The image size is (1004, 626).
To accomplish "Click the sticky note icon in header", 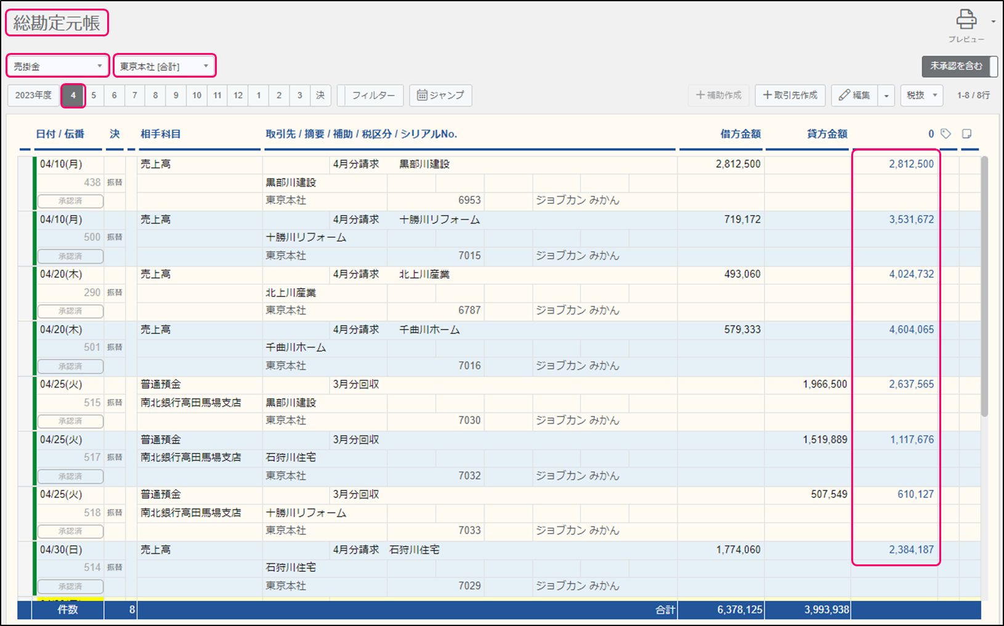I will click(966, 134).
